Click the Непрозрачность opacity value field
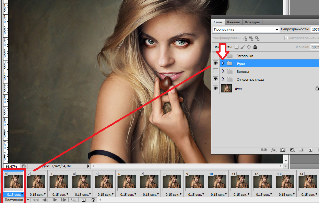 coord(315,30)
